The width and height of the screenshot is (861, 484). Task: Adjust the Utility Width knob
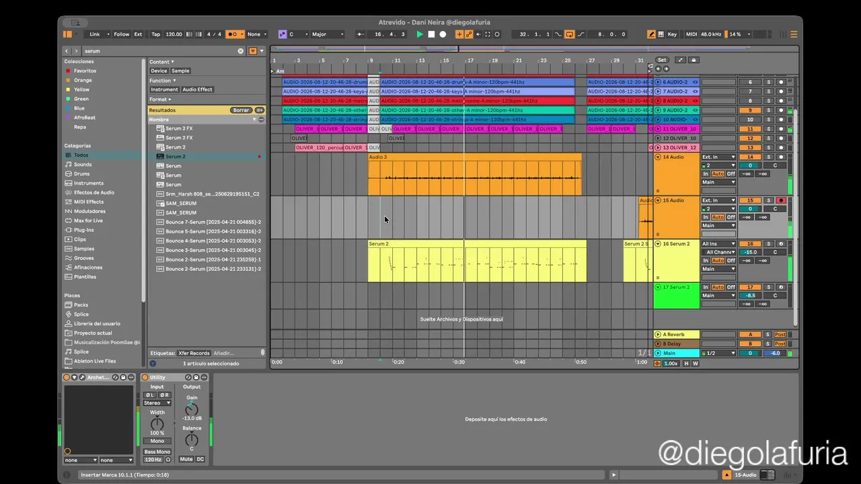tap(157, 424)
